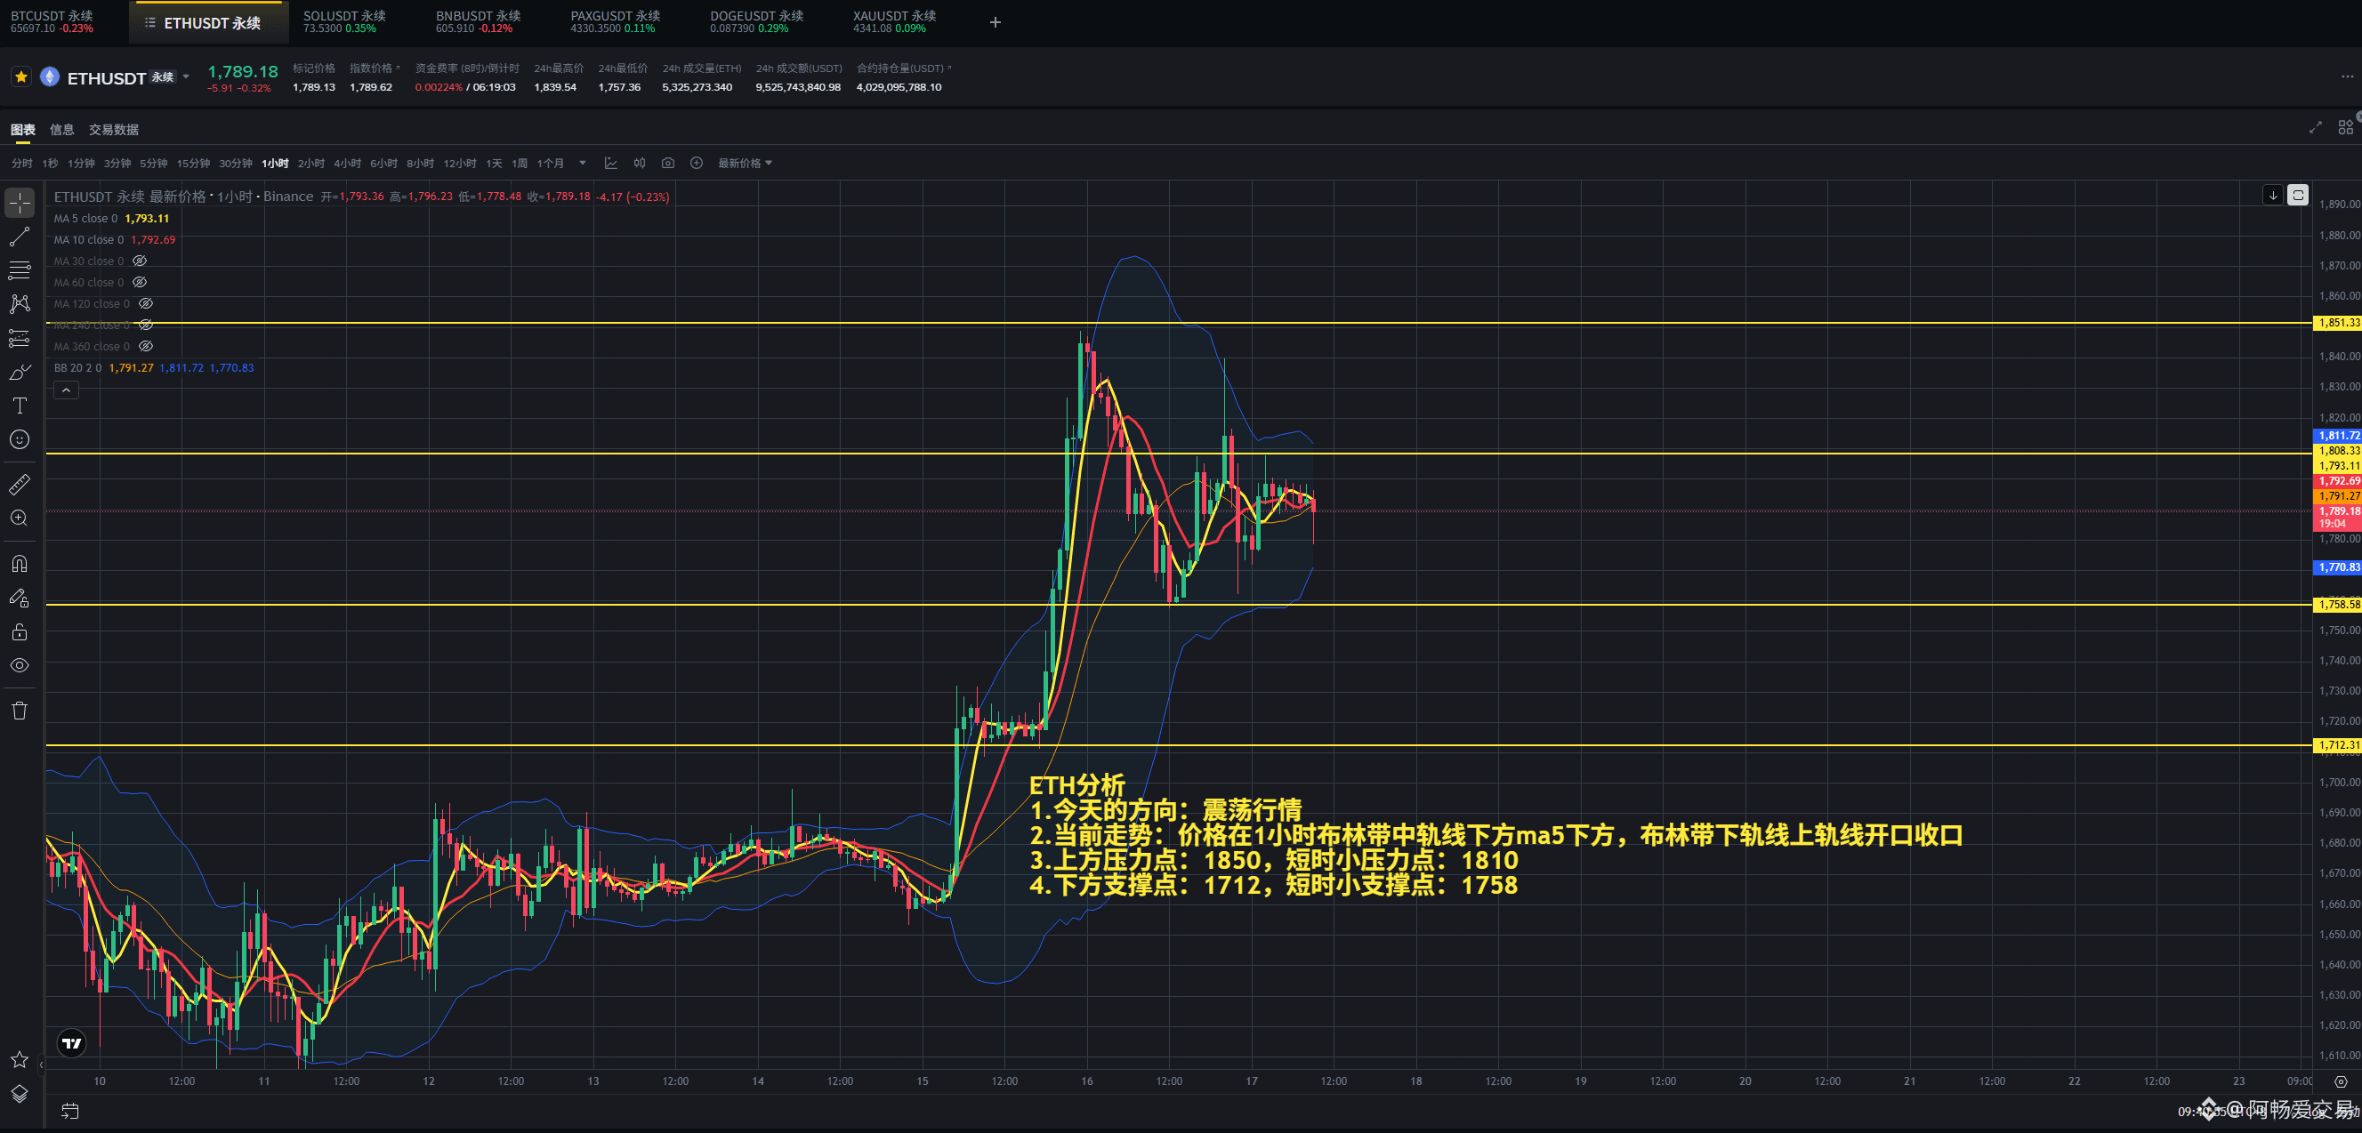Click the three-dot more menu at top right
The width and height of the screenshot is (2362, 1133).
coord(2348,77)
